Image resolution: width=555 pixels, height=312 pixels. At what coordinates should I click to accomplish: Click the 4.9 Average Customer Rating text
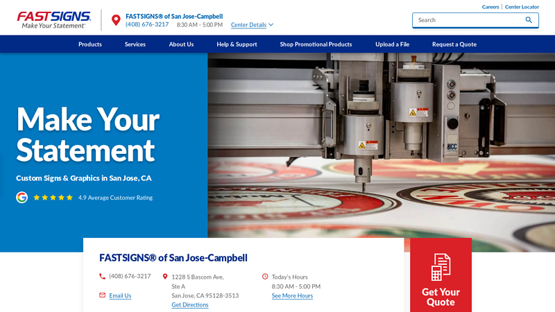[x=115, y=198]
